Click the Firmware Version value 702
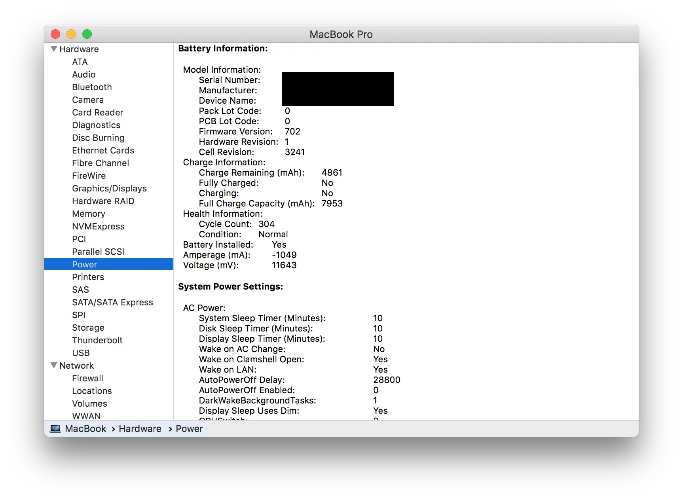This screenshot has height=500, width=683. 292,131
